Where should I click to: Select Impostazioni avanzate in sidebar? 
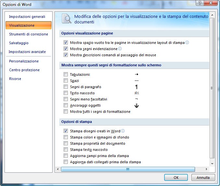pyautogui.click(x=27, y=52)
